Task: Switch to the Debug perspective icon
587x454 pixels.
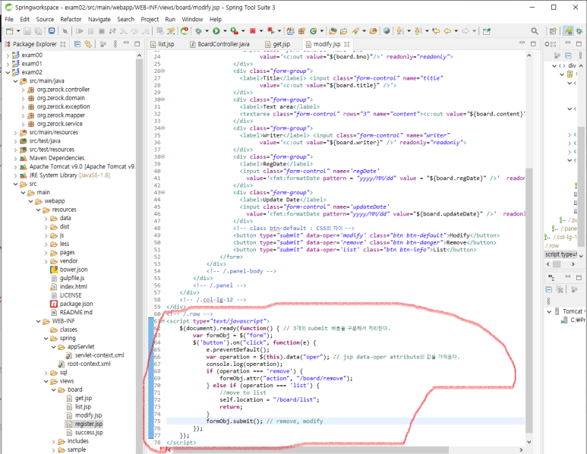Action: pyautogui.click(x=579, y=31)
